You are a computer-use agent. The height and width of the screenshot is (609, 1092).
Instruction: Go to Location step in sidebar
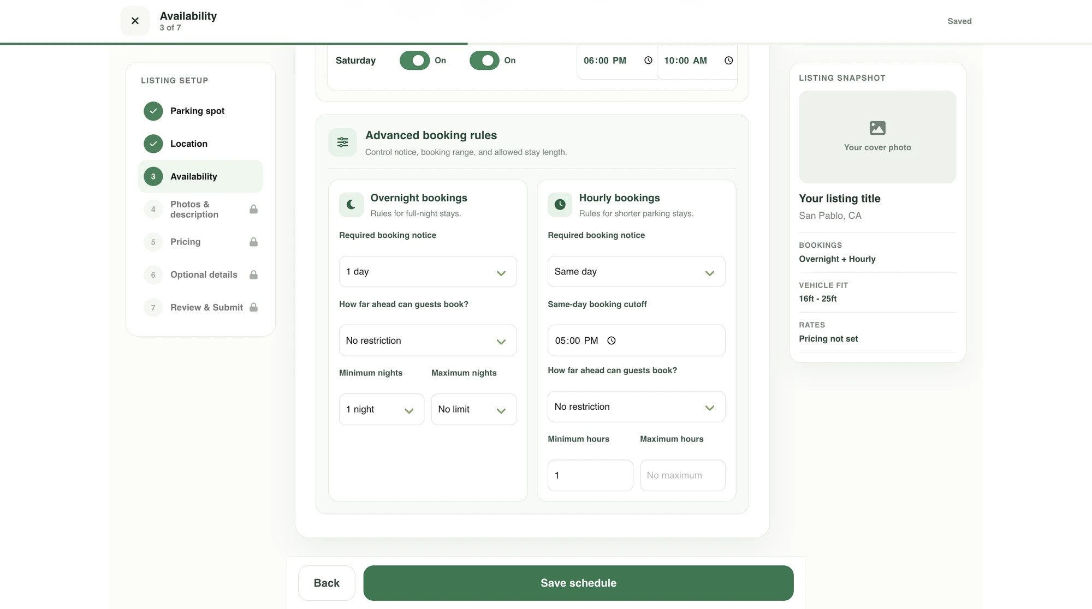coord(200,144)
